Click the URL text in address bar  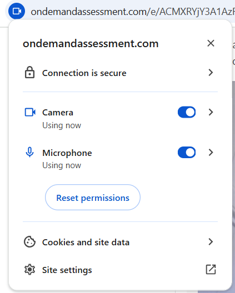tap(133, 12)
